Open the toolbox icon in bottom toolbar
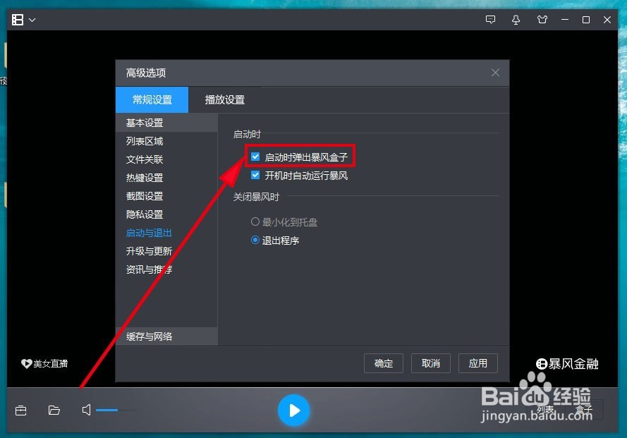 tap(20, 410)
